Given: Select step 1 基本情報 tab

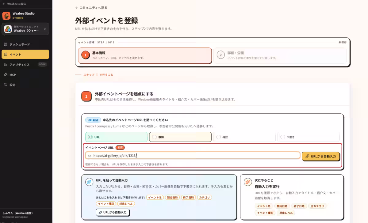Looking at the screenshot, I should 145,55.
